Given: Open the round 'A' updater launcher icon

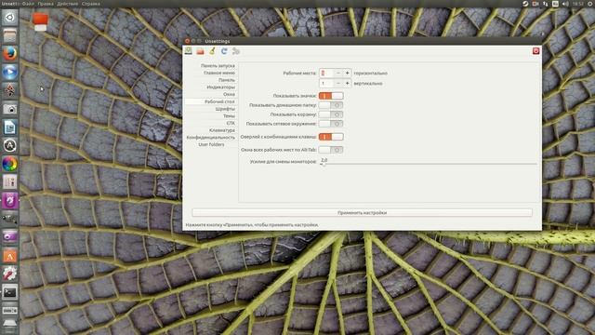Looking at the screenshot, I should pos(10,145).
